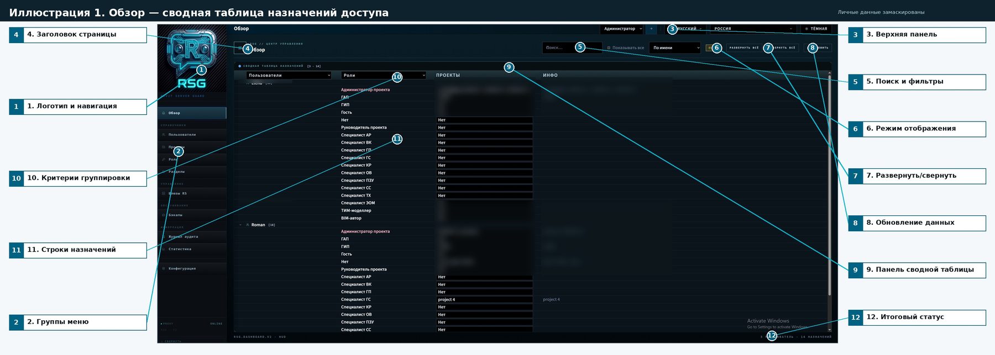
Task: Click the ИНФО column header
Action: click(x=550, y=75)
